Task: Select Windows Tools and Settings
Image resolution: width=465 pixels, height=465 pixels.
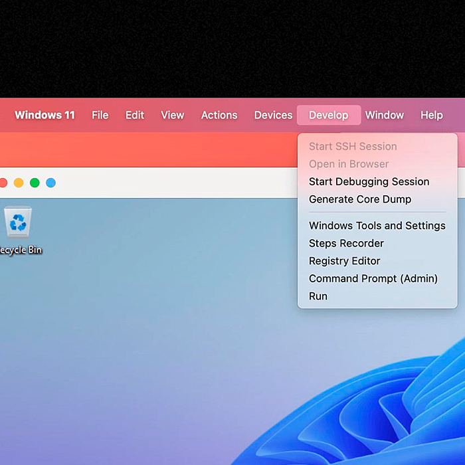Action: click(x=377, y=226)
